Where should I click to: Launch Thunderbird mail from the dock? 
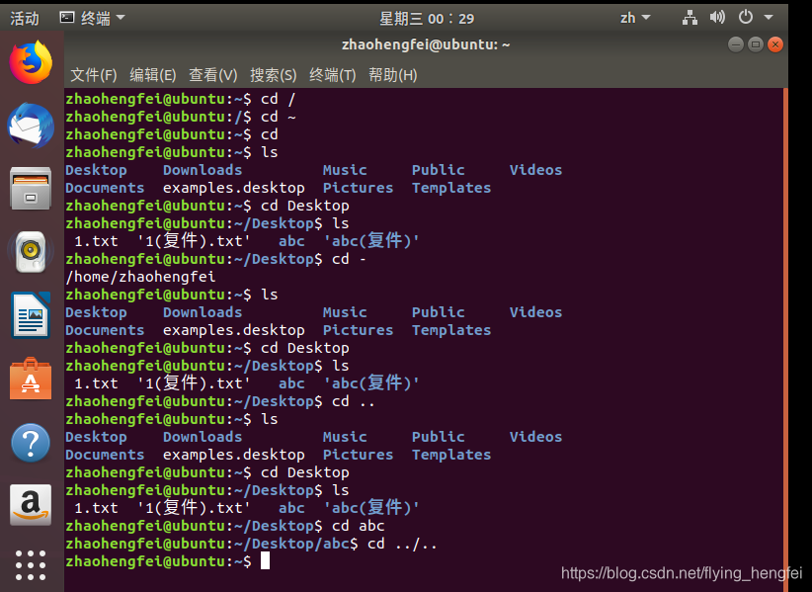[31, 126]
